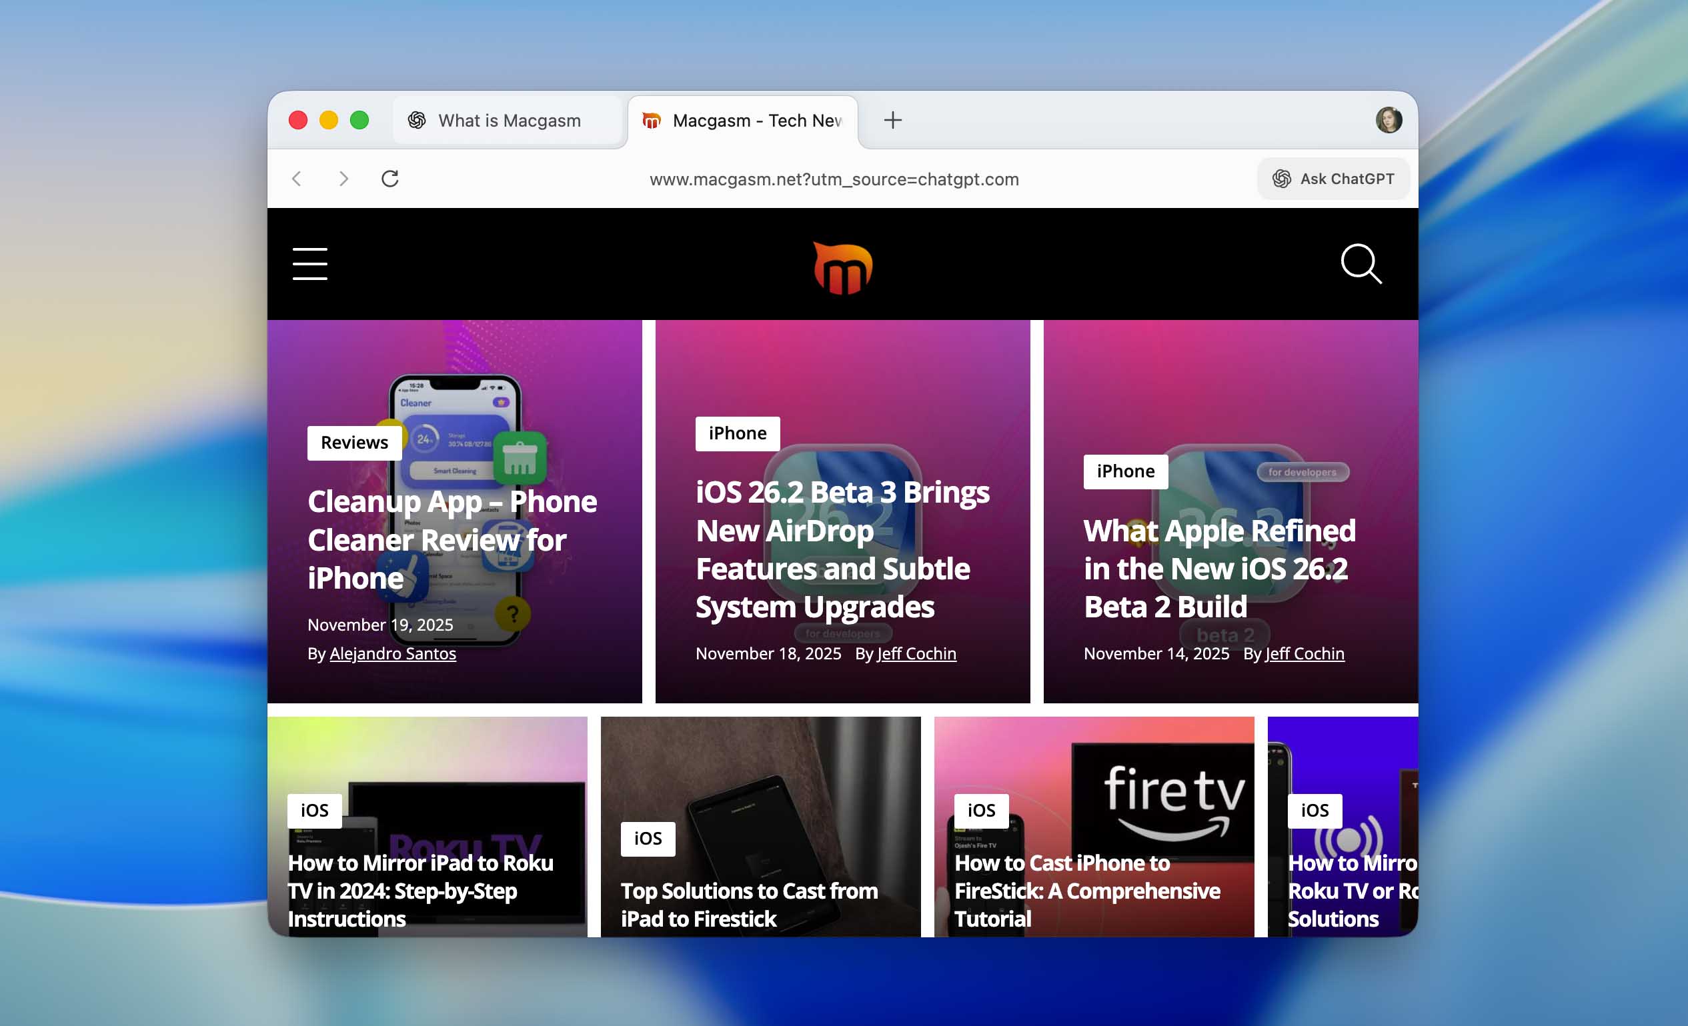Viewport: 1688px width, 1026px height.
Task: Open a new browser tab with the plus button
Action: 892,120
